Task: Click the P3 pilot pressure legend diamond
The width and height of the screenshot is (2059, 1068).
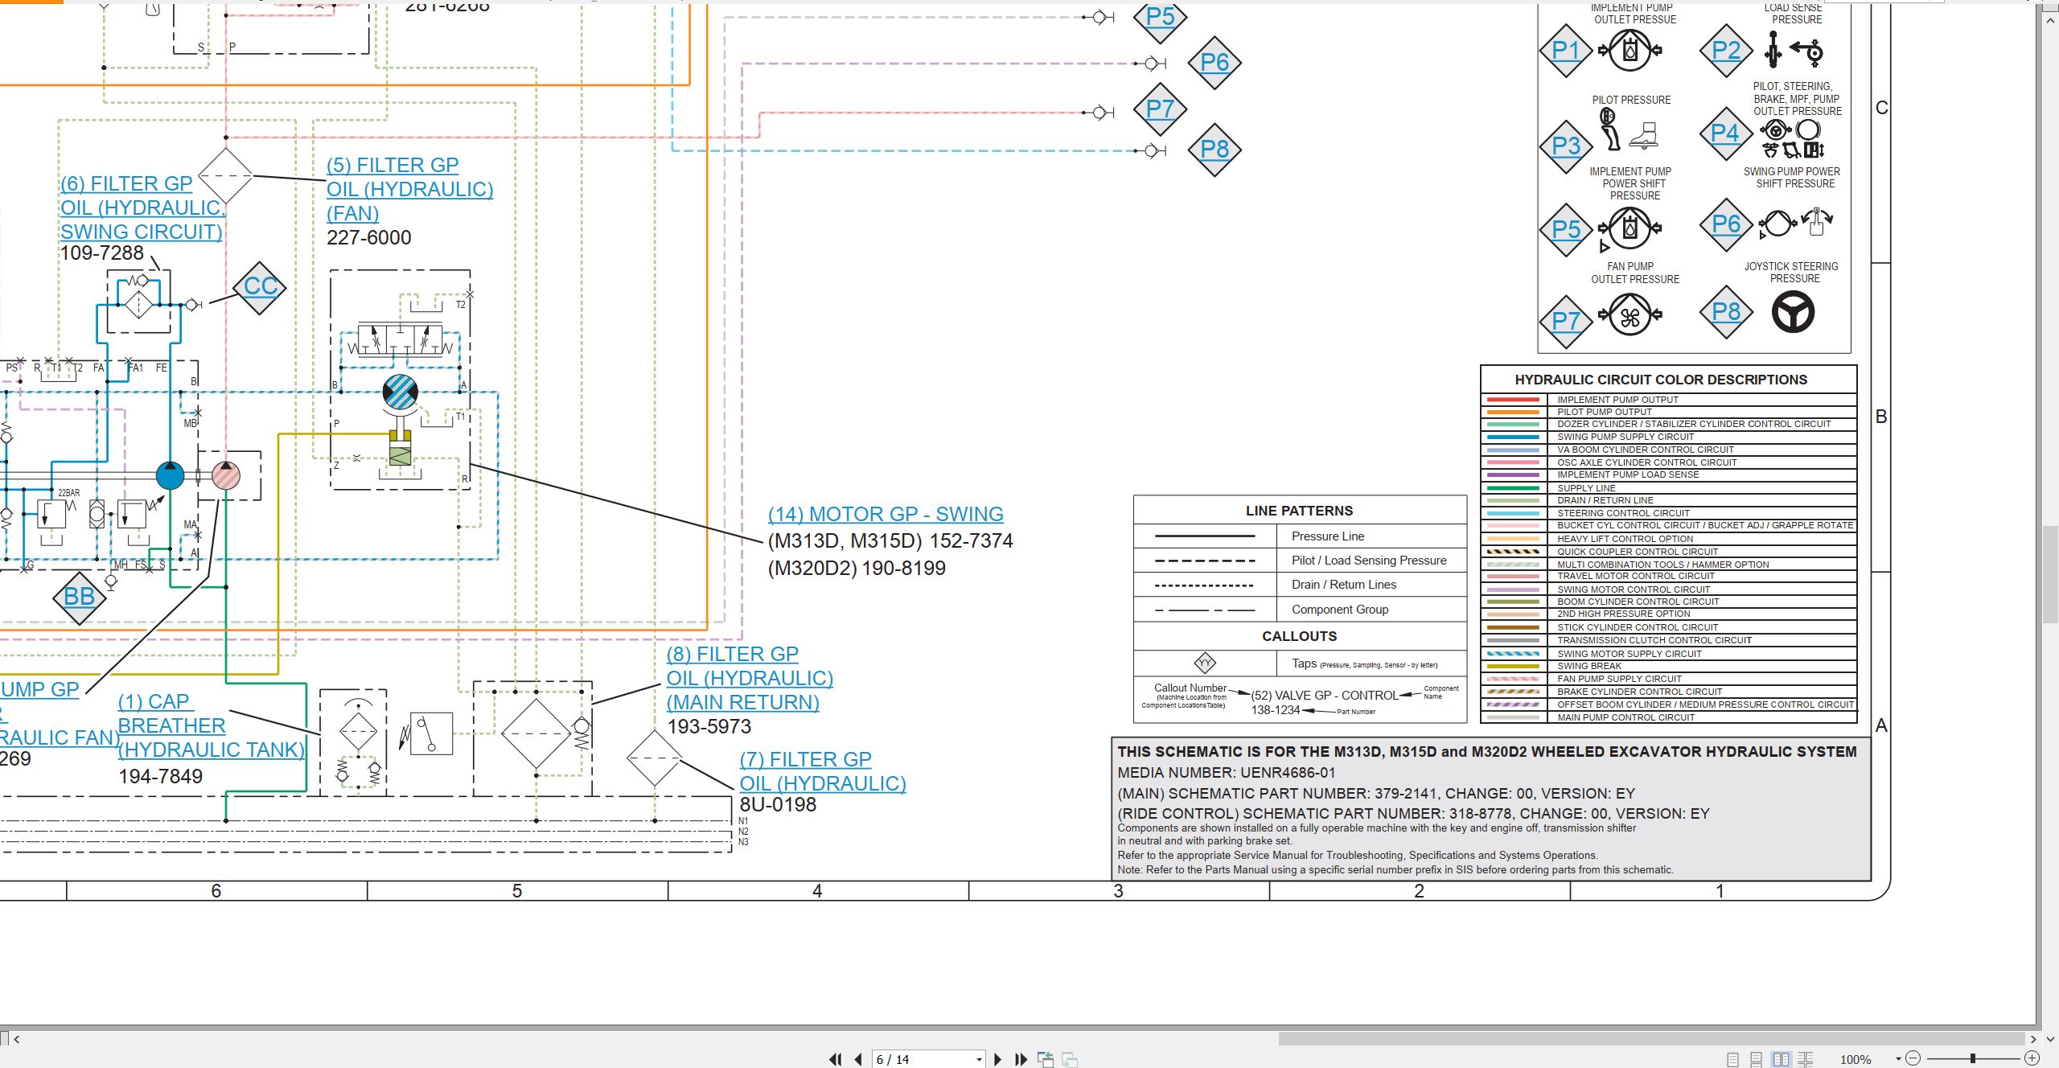Action: [1565, 146]
